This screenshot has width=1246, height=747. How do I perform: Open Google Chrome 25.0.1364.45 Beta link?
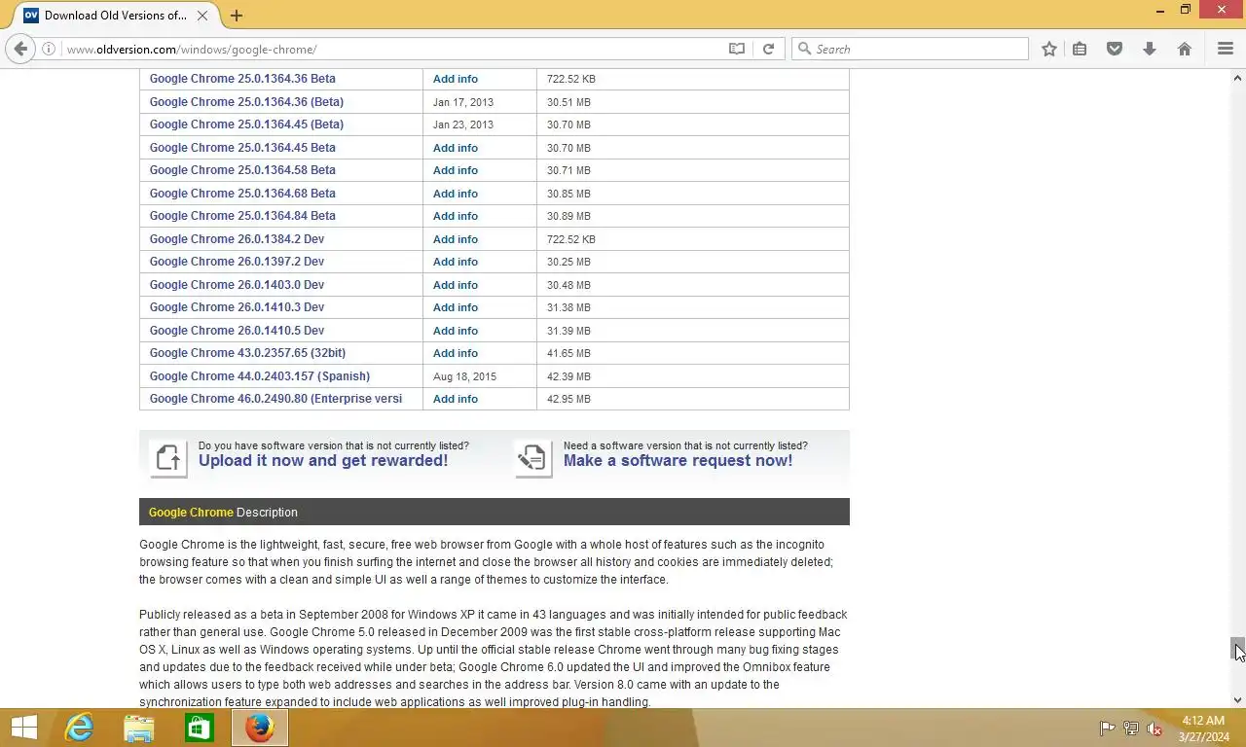coord(242,148)
